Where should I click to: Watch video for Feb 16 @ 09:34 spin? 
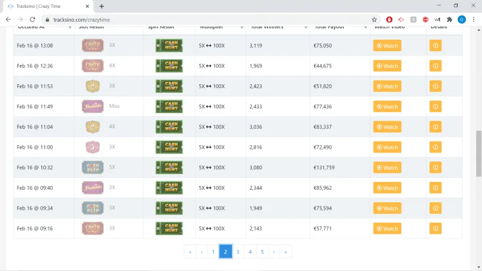coord(387,208)
